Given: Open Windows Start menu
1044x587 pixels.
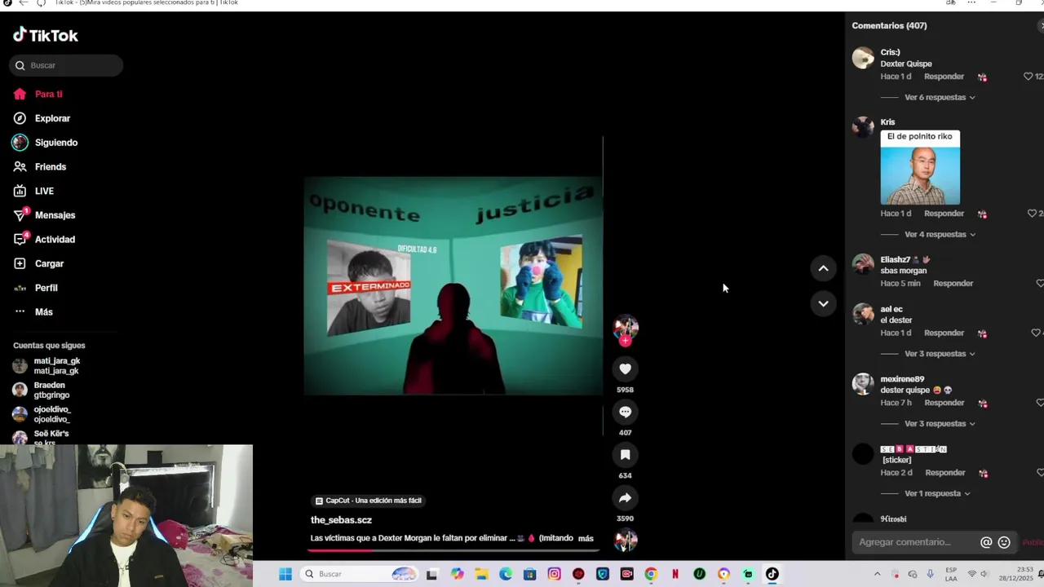Looking at the screenshot, I should 285,574.
